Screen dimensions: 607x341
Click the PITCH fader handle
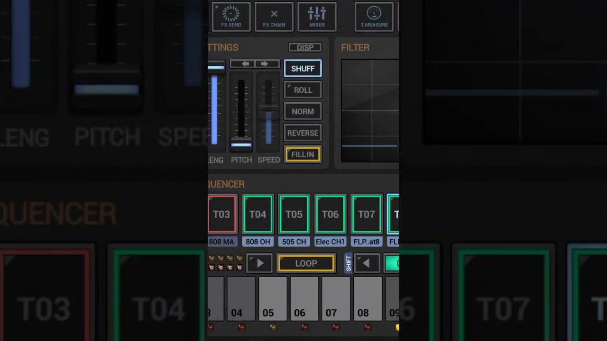click(x=241, y=144)
